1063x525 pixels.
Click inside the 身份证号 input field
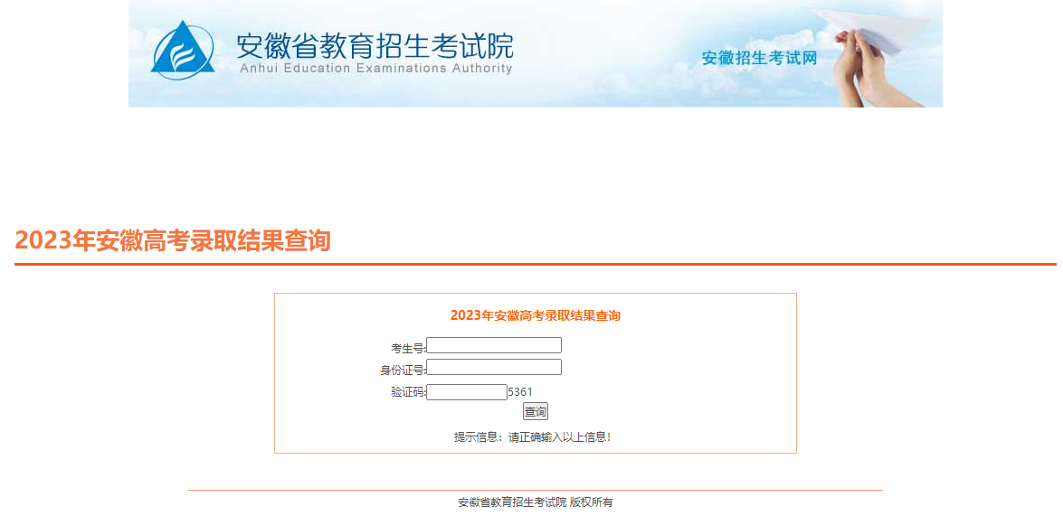coord(494,367)
